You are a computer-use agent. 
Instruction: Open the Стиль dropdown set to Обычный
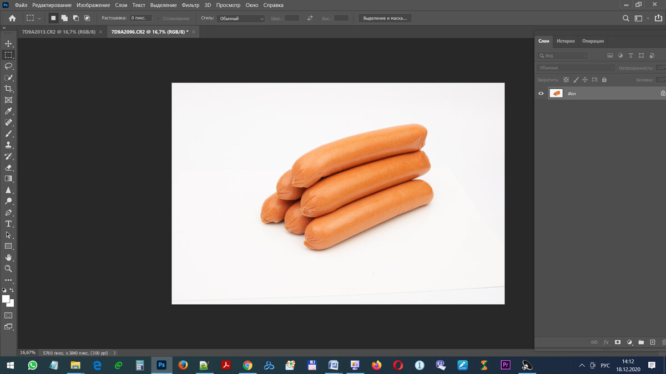(x=241, y=18)
